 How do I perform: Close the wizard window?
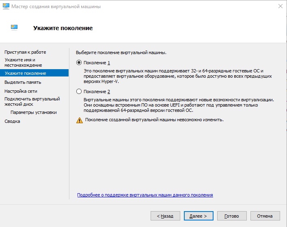280,7
